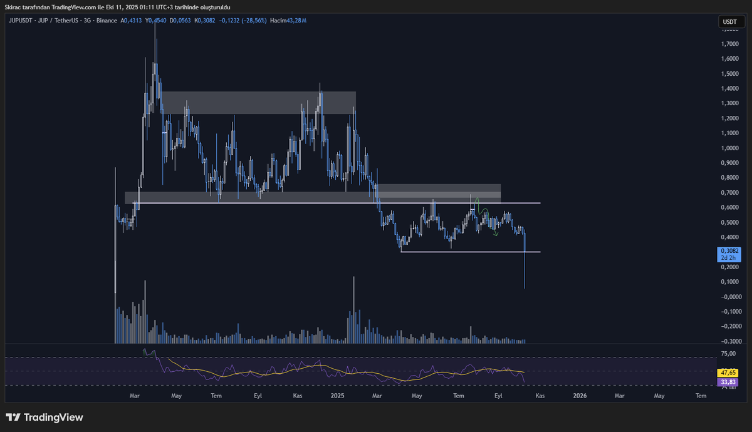Select the close value K0,3082 in legend
Screen dimensions: 752x432
click(x=205, y=21)
